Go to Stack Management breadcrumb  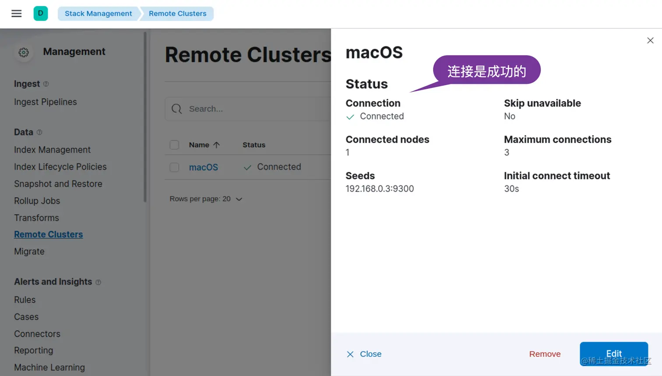98,14
